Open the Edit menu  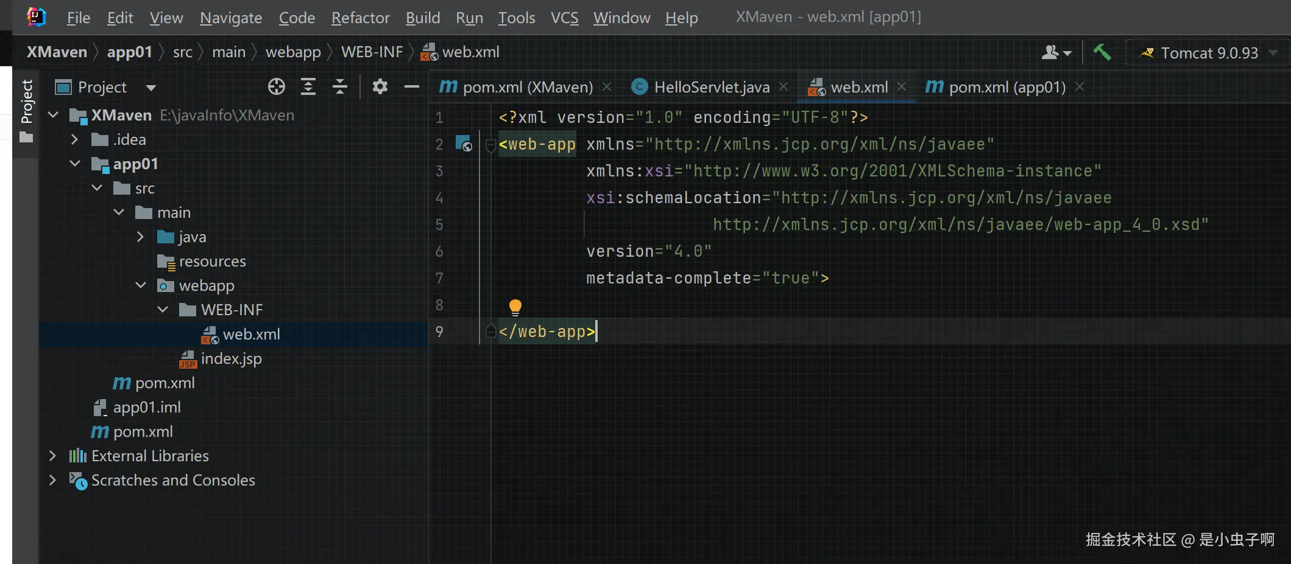point(120,18)
